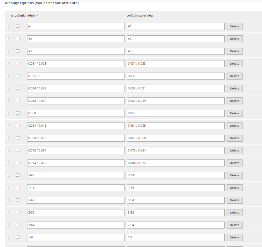The height and width of the screenshot is (247, 262).
Task: Delete the #1 option row
Action: point(234,26)
